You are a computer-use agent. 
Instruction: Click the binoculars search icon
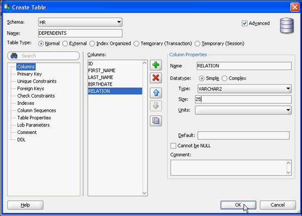[x=14, y=56]
